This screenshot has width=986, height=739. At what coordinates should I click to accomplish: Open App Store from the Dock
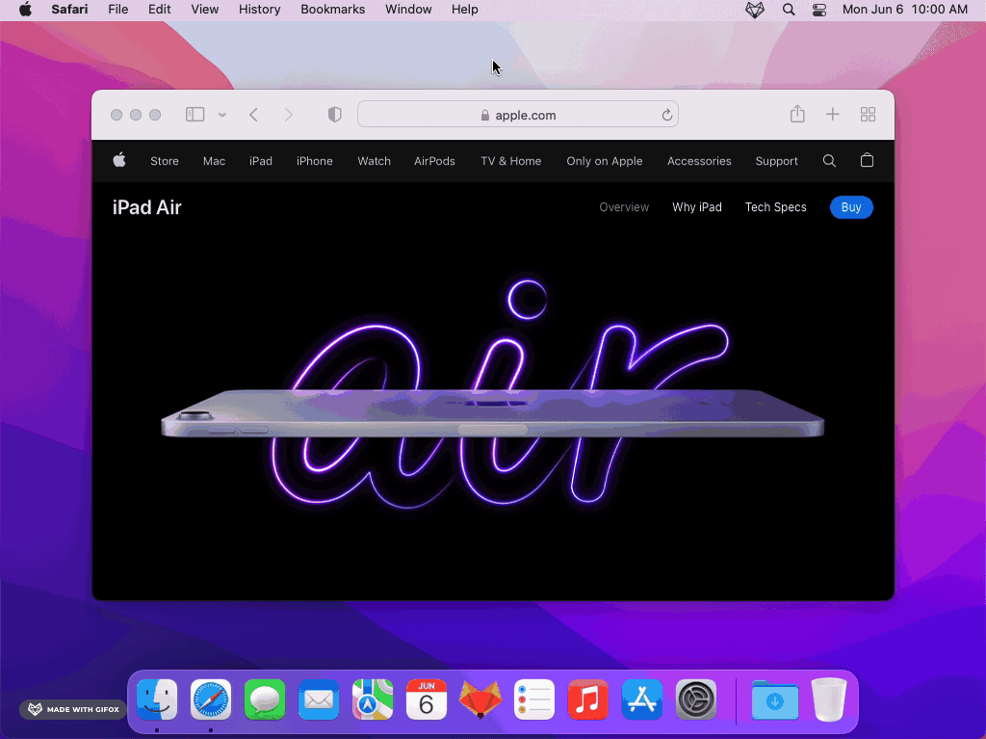pyautogui.click(x=642, y=699)
